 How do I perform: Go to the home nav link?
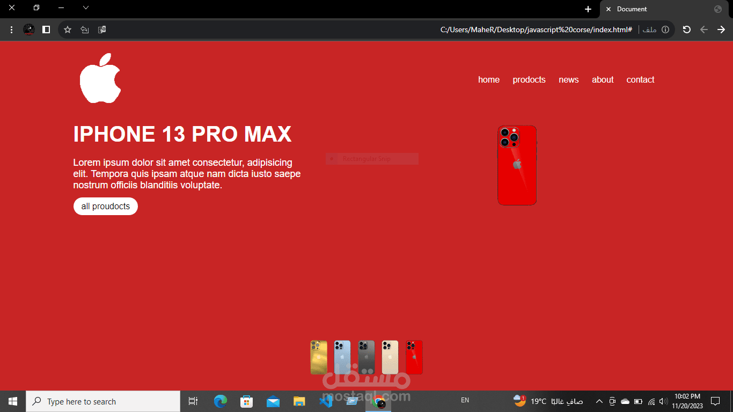[489, 79]
